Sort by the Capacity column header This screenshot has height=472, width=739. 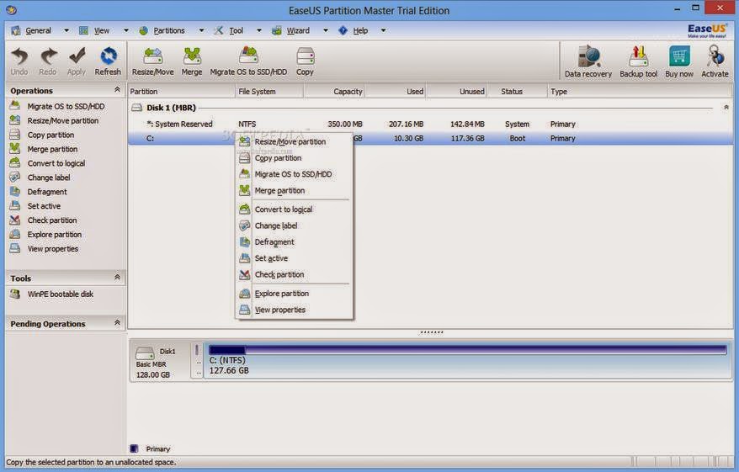(x=334, y=92)
